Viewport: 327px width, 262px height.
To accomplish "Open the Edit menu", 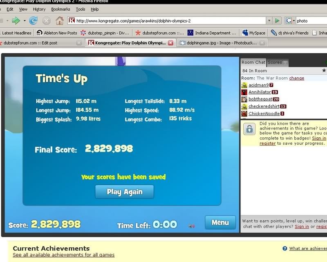I will click(x=10, y=9).
